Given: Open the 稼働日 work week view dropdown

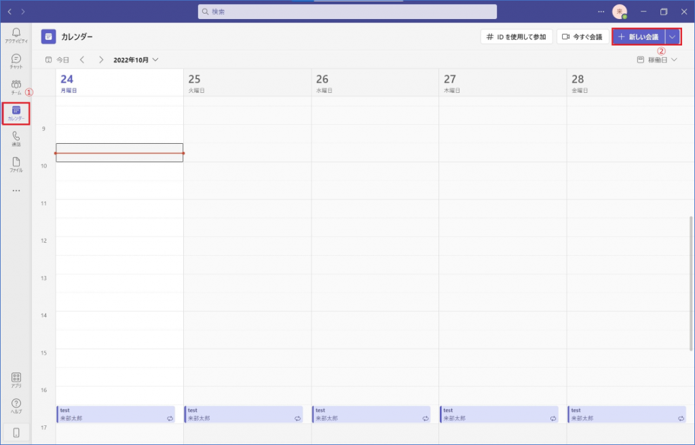Looking at the screenshot, I should [x=657, y=60].
